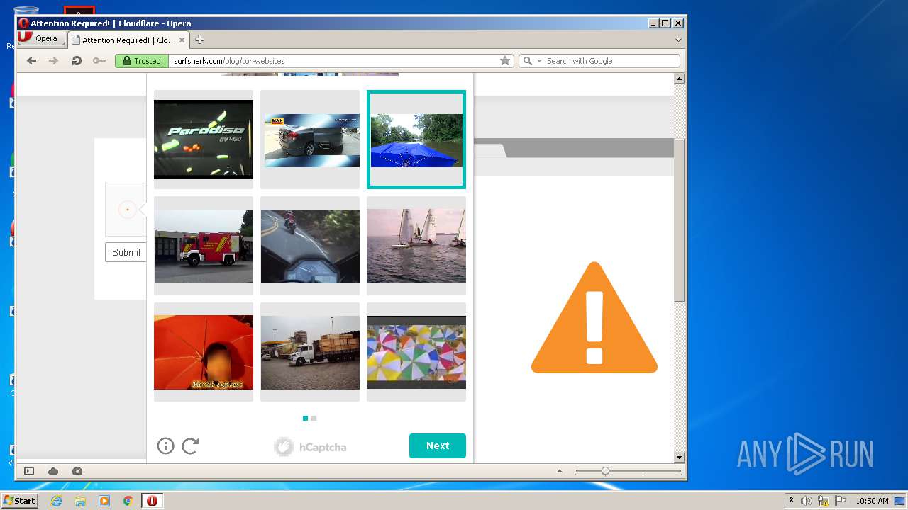Deselect the blue boat image
This screenshot has height=510, width=908.
(x=416, y=140)
